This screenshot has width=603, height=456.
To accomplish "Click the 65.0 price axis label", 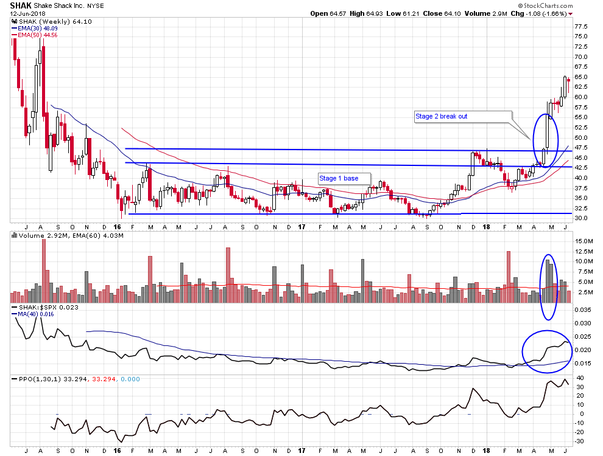I will [x=580, y=77].
